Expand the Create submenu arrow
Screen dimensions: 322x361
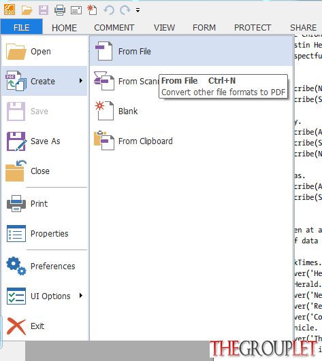tap(81, 81)
